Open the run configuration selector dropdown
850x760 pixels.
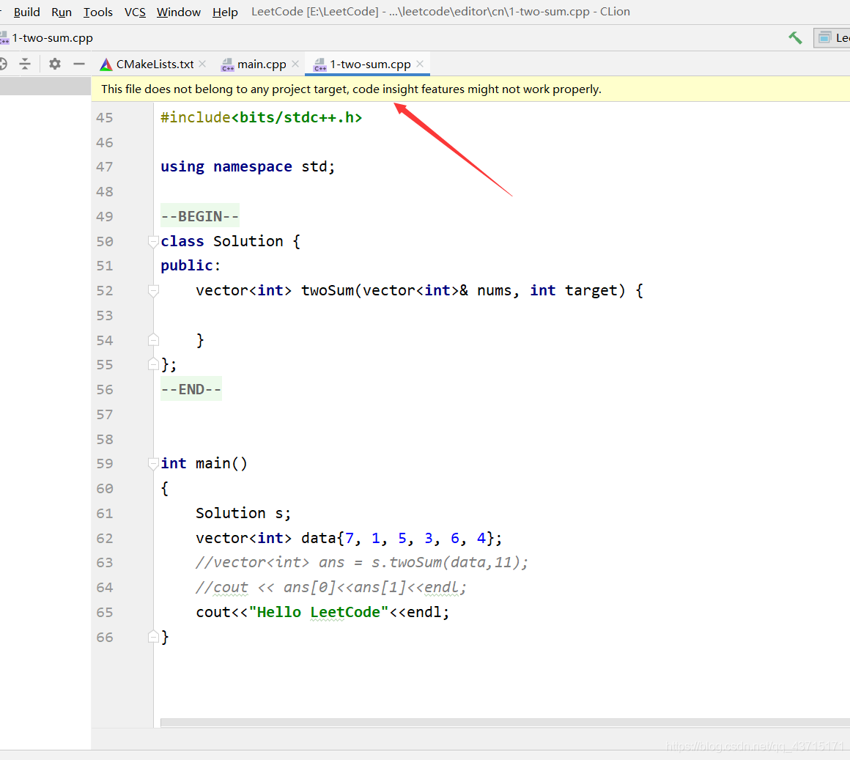click(x=832, y=38)
